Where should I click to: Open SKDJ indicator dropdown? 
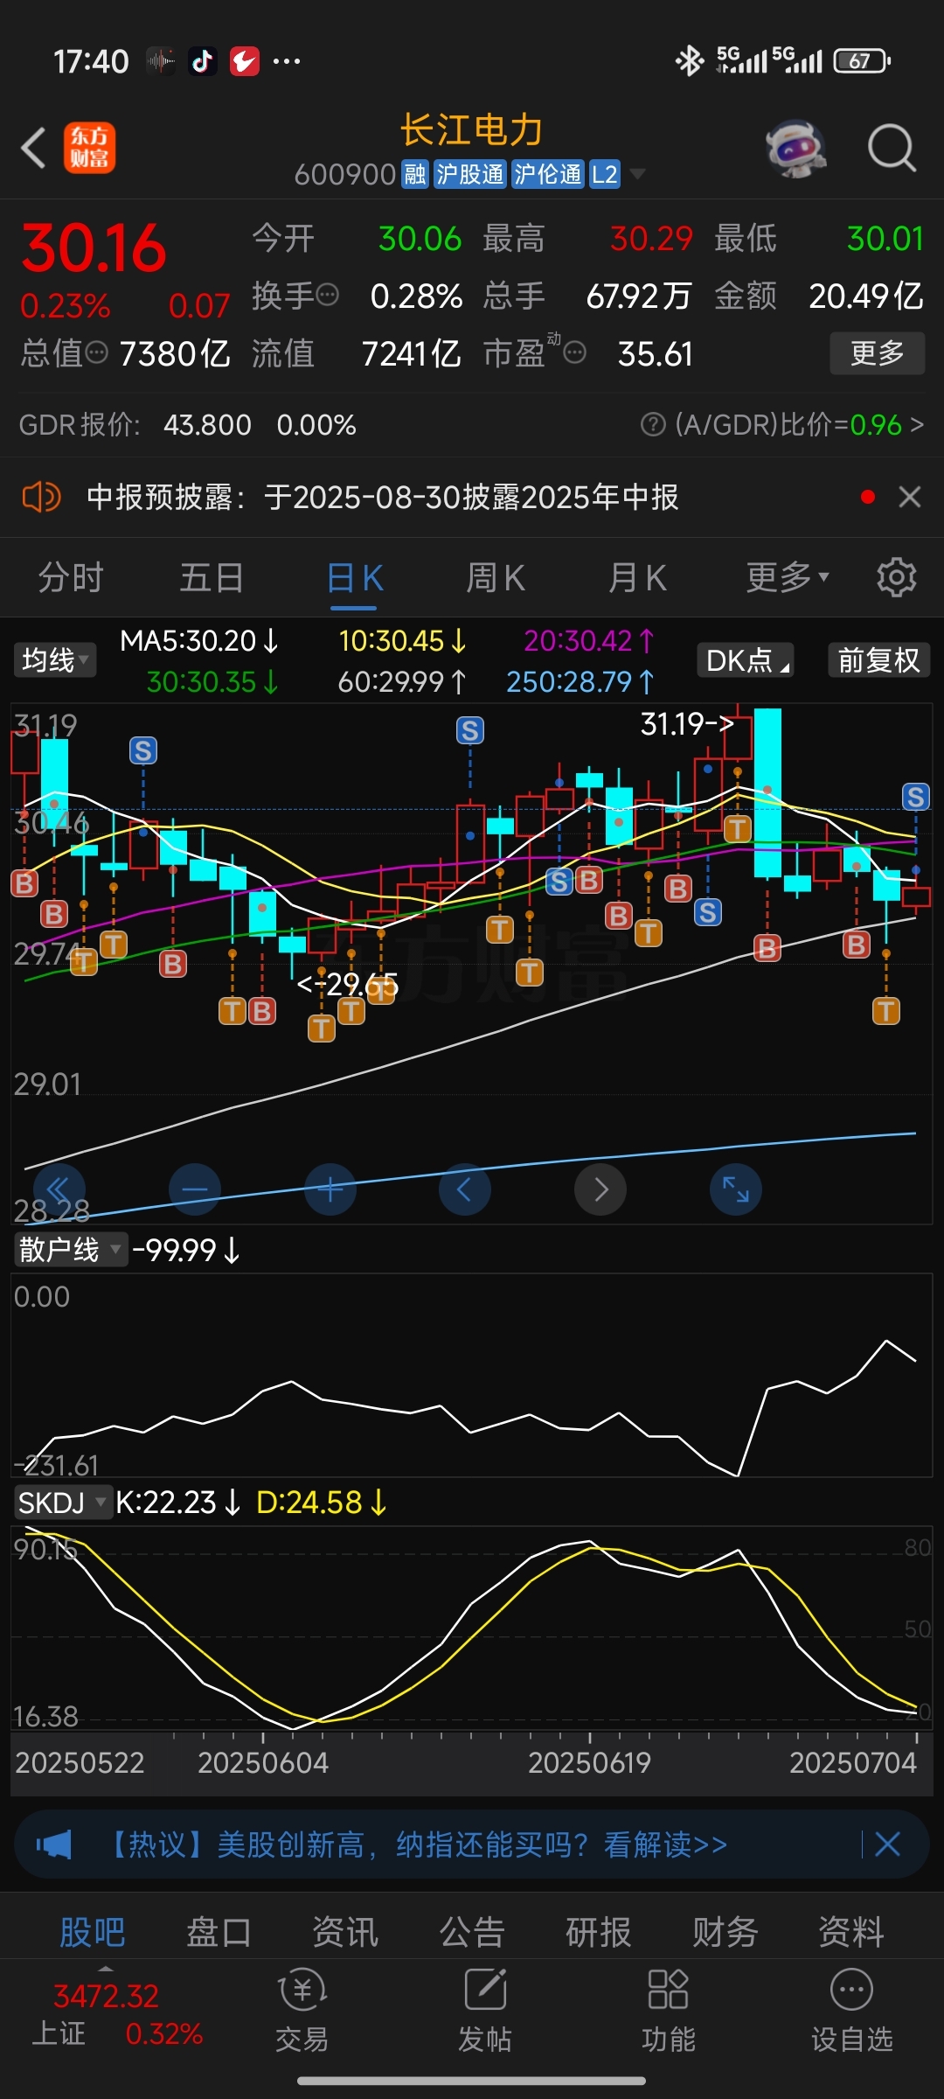tap(63, 1503)
